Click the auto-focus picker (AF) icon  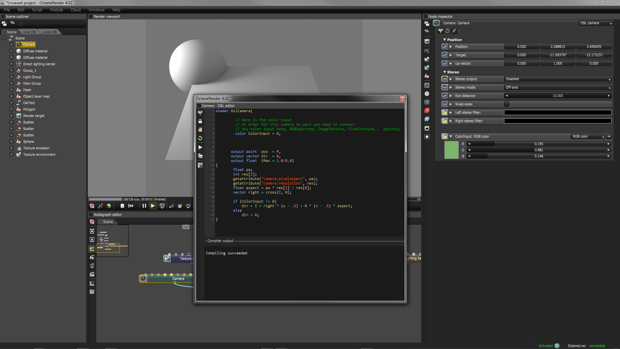click(x=171, y=206)
